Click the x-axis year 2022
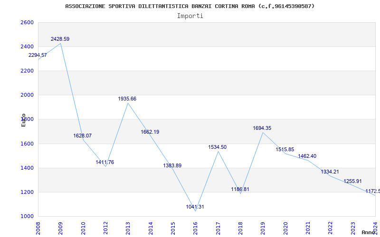This screenshot has width=380, height=237. (330, 228)
